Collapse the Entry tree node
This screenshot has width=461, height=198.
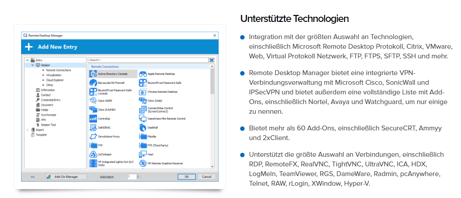[x=27, y=60]
